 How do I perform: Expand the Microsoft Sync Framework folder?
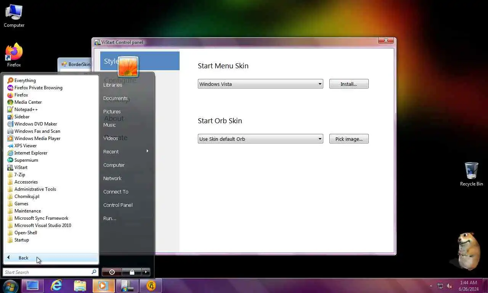tap(38, 218)
